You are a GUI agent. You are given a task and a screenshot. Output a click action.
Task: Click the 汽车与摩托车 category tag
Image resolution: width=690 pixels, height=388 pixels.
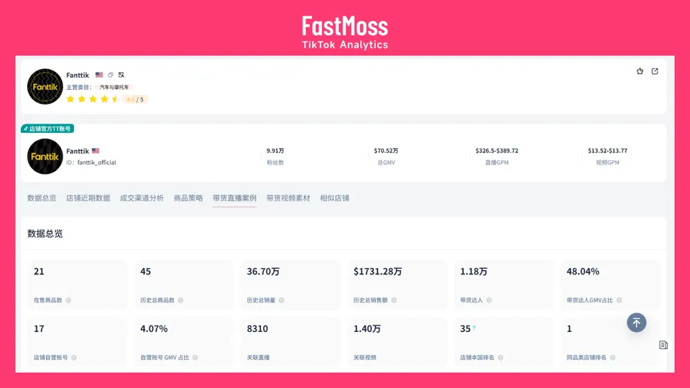coord(114,87)
